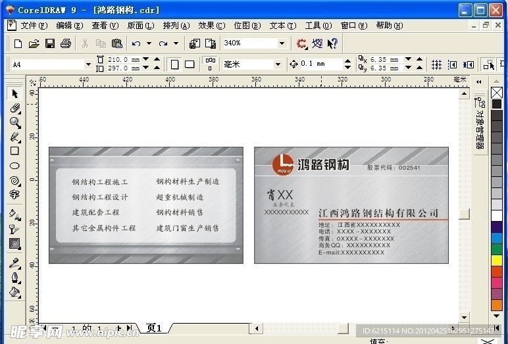
Task: Open the 毫米 units dropdown
Action: tap(278, 64)
